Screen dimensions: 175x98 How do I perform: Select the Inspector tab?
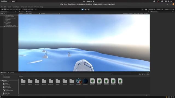[x=154, y=12]
